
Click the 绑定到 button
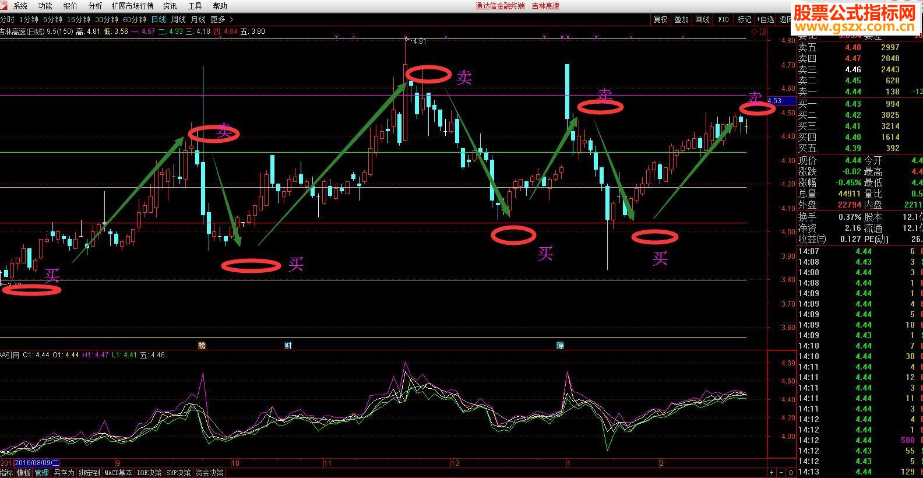pos(90,473)
